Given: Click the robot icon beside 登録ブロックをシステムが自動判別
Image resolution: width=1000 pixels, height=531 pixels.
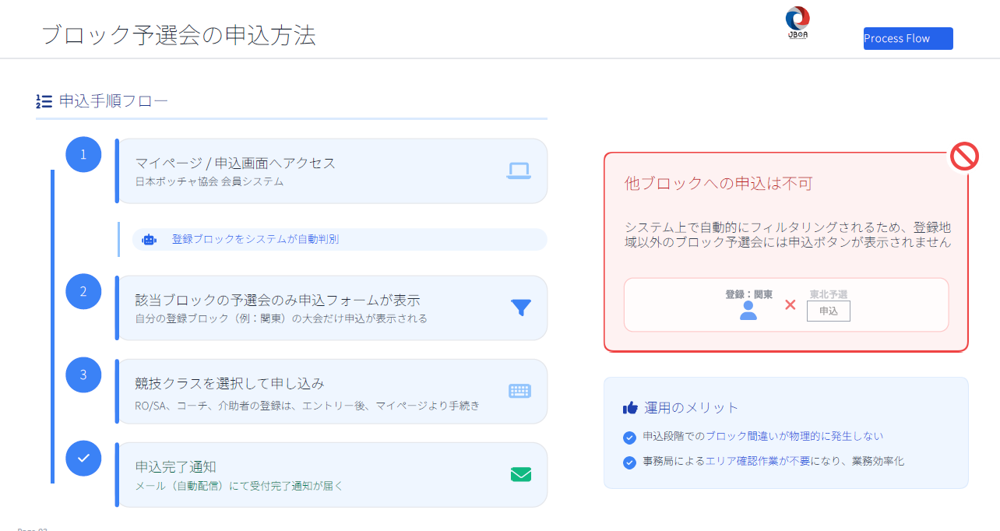Looking at the screenshot, I should (x=149, y=240).
